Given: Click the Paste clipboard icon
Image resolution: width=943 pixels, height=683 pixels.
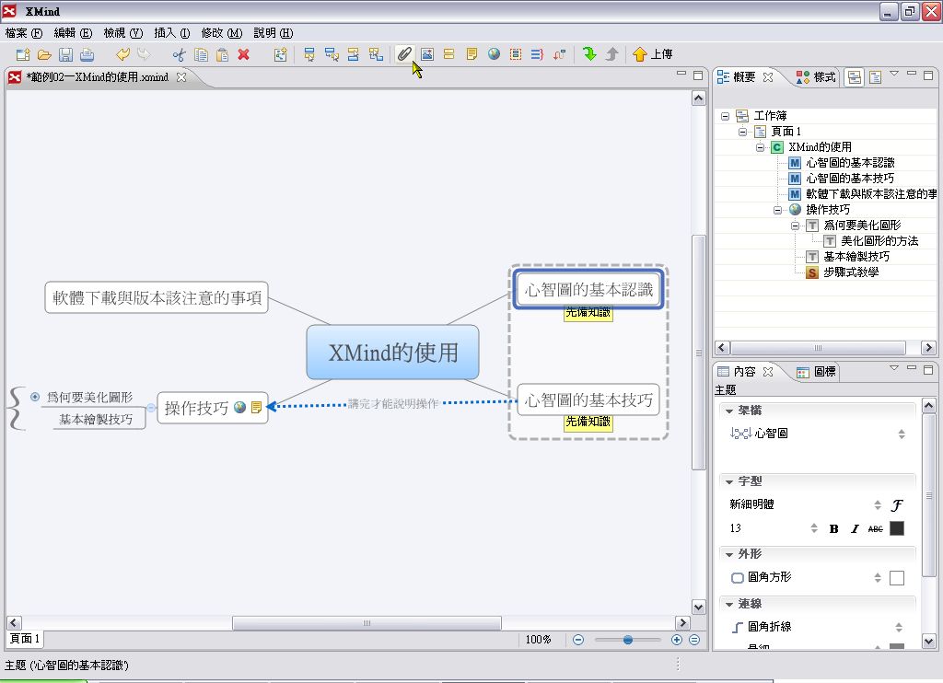Looking at the screenshot, I should 222,54.
